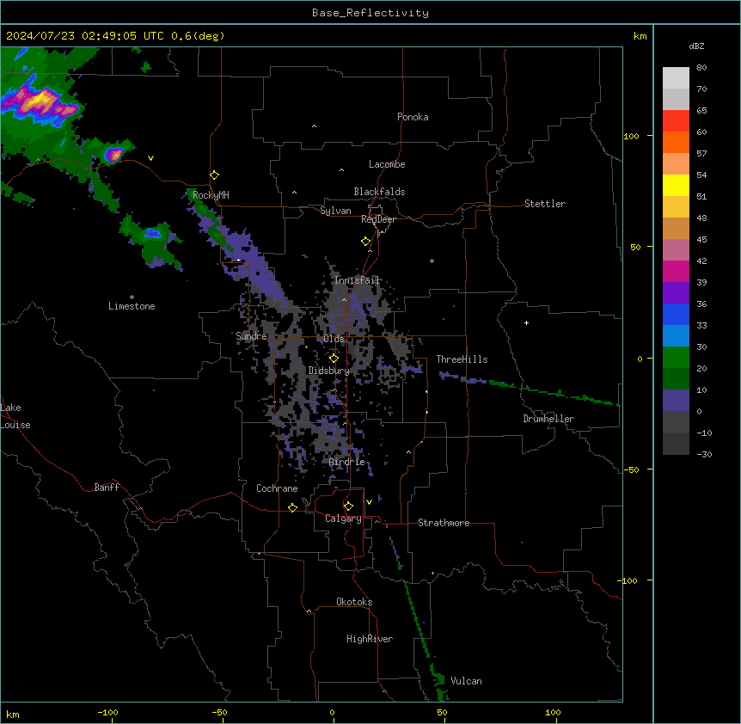
Task: Click the Lacombe city label
Action: [x=387, y=164]
